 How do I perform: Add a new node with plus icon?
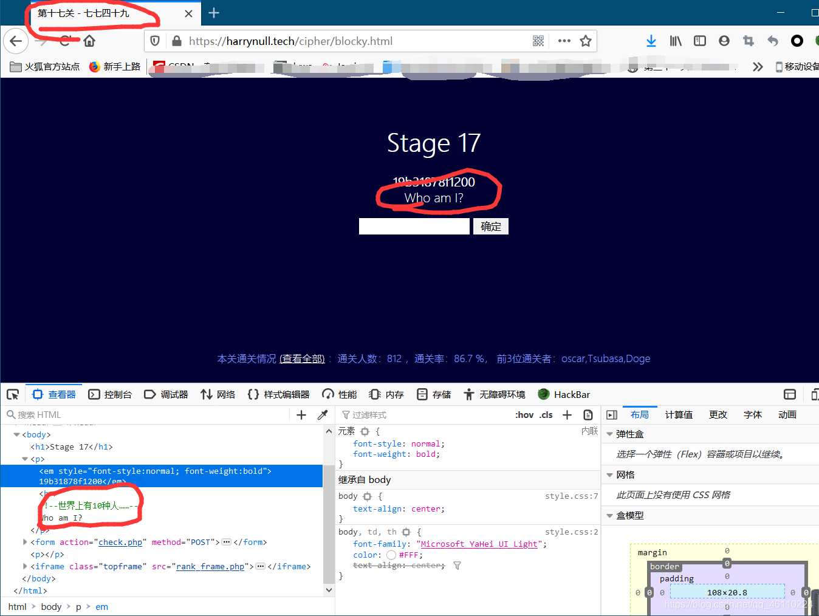301,415
